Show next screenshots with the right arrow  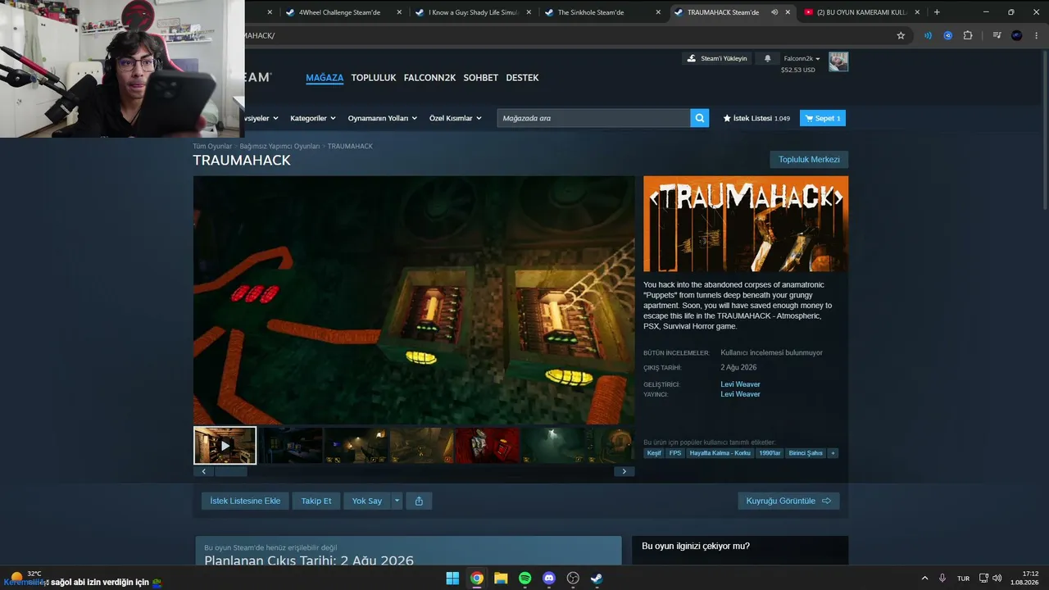624,471
